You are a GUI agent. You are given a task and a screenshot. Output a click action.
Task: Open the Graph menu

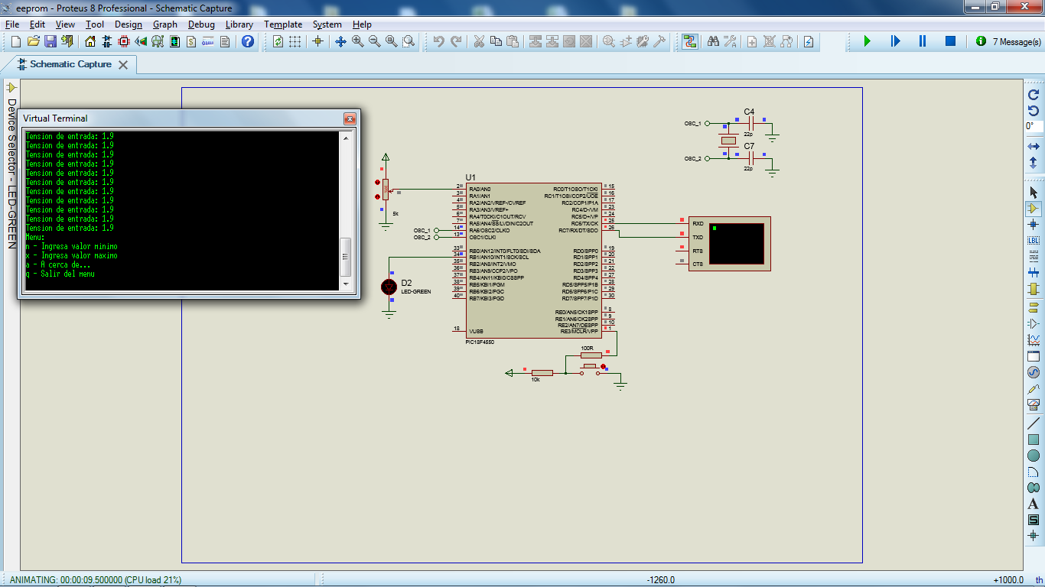point(165,24)
